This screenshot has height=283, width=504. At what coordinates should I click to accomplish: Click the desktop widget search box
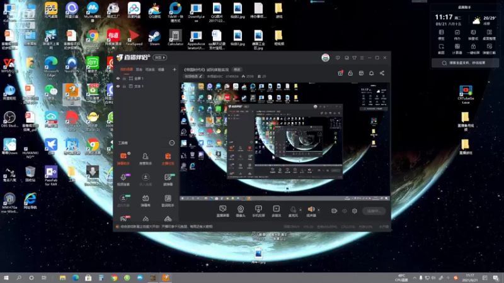(465, 63)
